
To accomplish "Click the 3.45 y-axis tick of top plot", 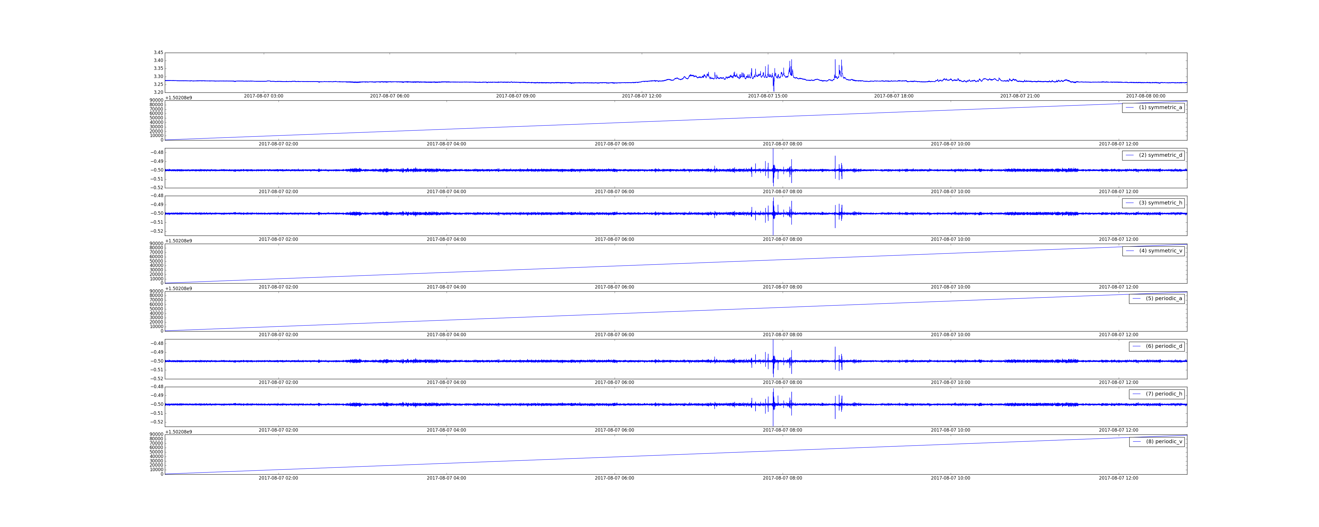I will (x=158, y=53).
